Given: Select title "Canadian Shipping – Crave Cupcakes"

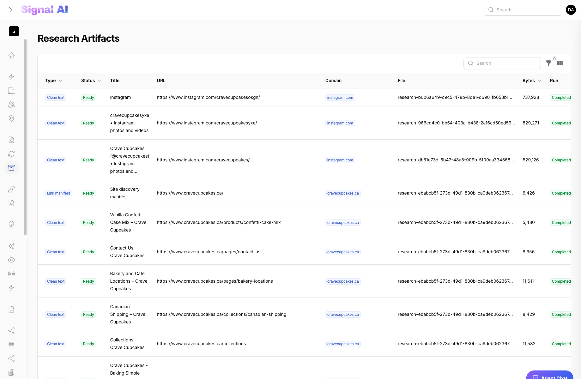Looking at the screenshot, I should click(x=128, y=314).
